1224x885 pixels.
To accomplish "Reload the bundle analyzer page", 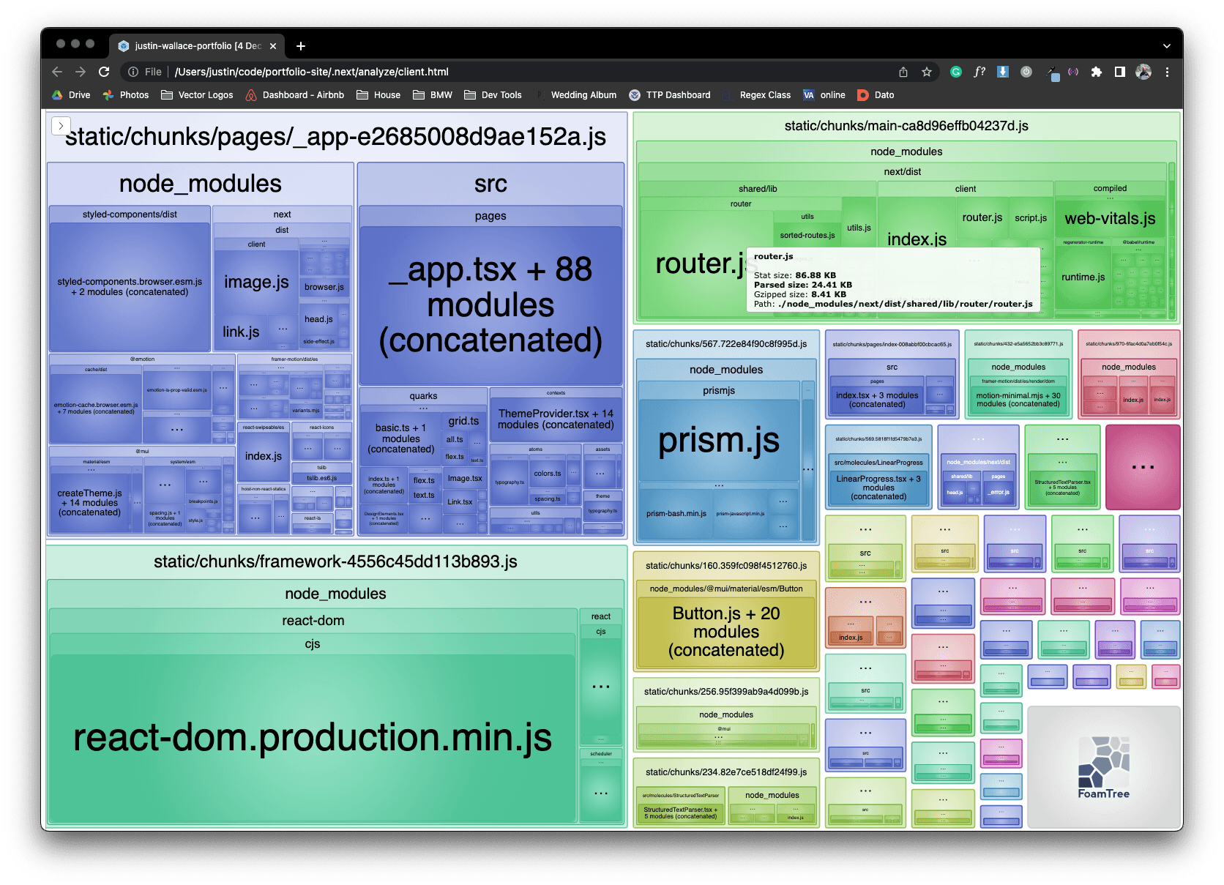I will [x=103, y=72].
